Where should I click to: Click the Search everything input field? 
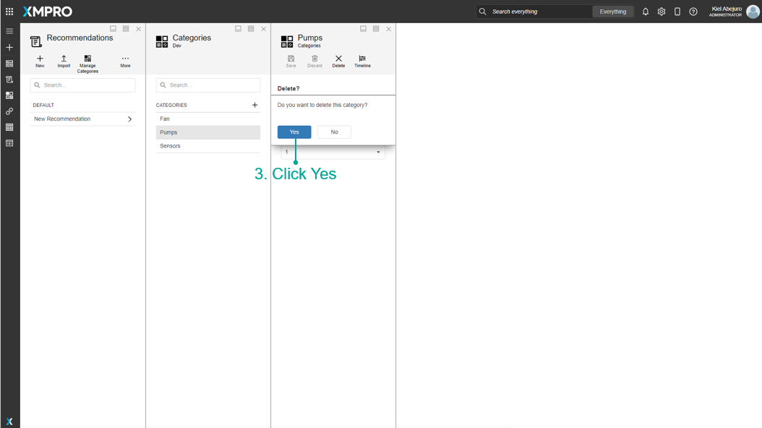click(539, 12)
